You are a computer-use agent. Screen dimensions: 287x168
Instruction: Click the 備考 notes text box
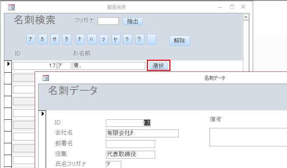(x=248, y=137)
